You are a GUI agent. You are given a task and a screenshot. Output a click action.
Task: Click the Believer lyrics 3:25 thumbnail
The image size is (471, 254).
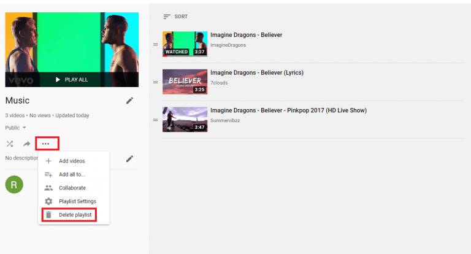[x=185, y=82]
